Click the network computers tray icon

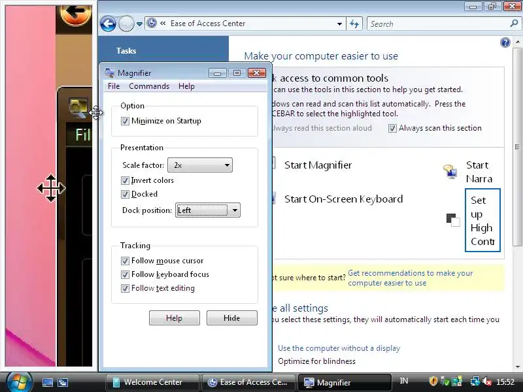click(x=475, y=382)
